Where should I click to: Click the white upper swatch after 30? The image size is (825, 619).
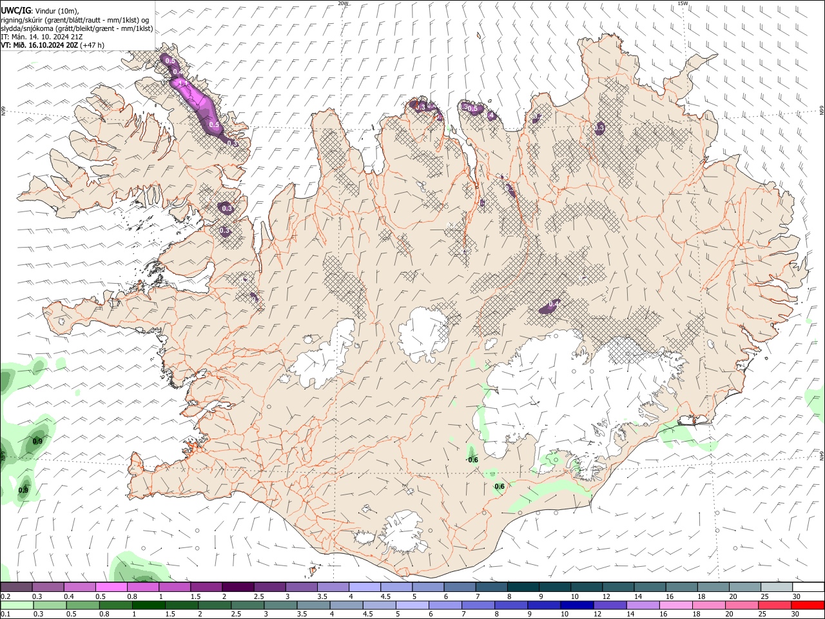pos(808,587)
